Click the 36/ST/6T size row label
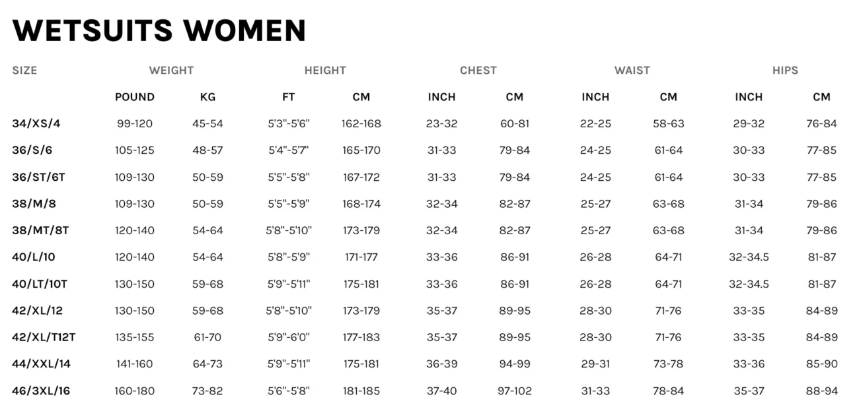The width and height of the screenshot is (859, 415). pyautogui.click(x=42, y=177)
